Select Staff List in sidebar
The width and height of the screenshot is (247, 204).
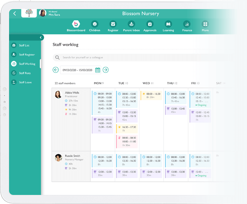(x=24, y=45)
